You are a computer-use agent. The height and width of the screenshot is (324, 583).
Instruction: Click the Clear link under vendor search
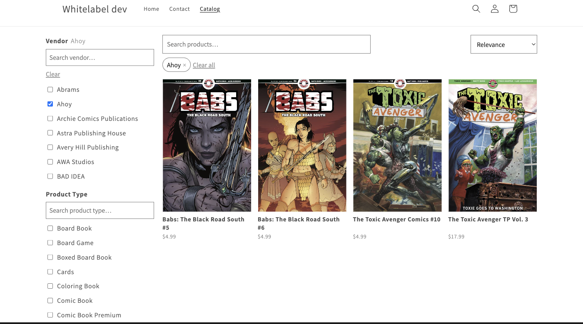click(53, 74)
